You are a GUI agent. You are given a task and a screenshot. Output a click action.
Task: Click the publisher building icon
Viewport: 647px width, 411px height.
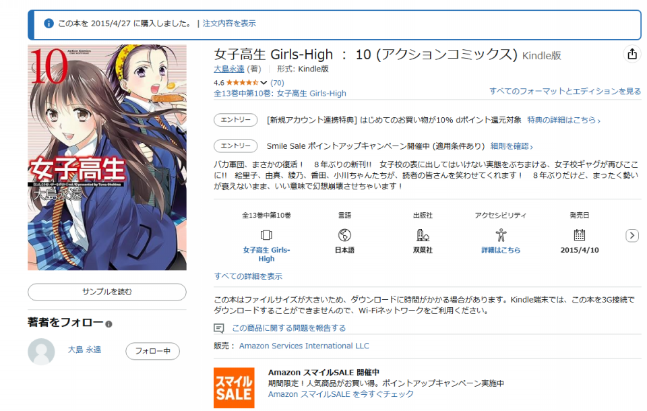click(x=423, y=235)
